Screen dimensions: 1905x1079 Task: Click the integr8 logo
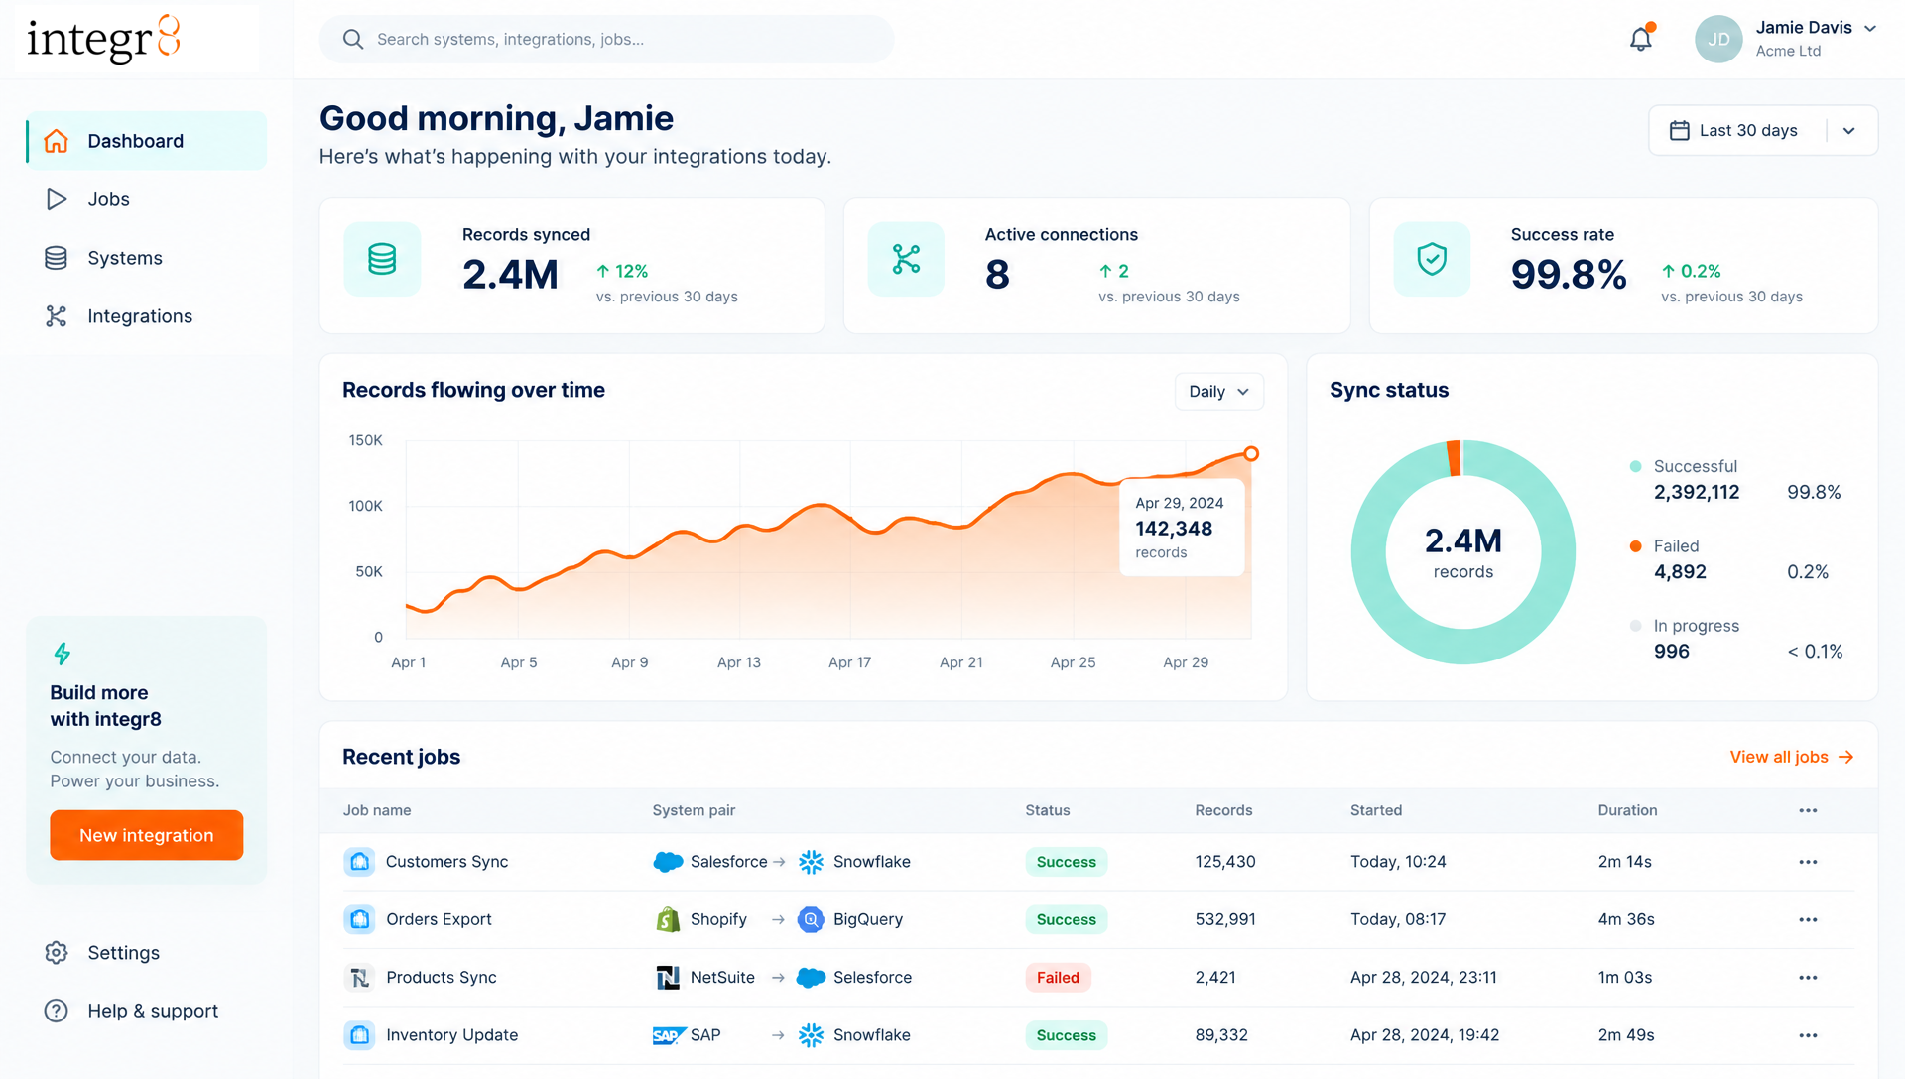(103, 40)
